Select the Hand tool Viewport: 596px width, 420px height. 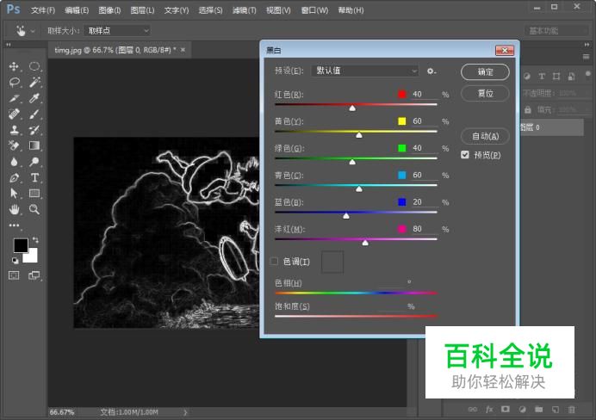tap(14, 209)
